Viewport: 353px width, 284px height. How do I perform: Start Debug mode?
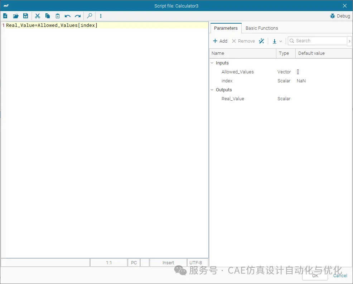point(340,16)
